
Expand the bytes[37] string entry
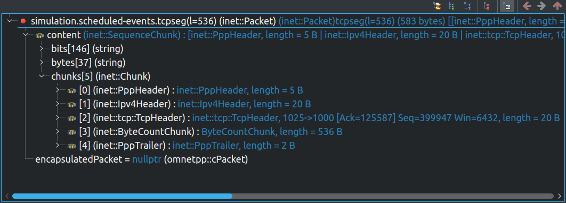tap(42, 63)
